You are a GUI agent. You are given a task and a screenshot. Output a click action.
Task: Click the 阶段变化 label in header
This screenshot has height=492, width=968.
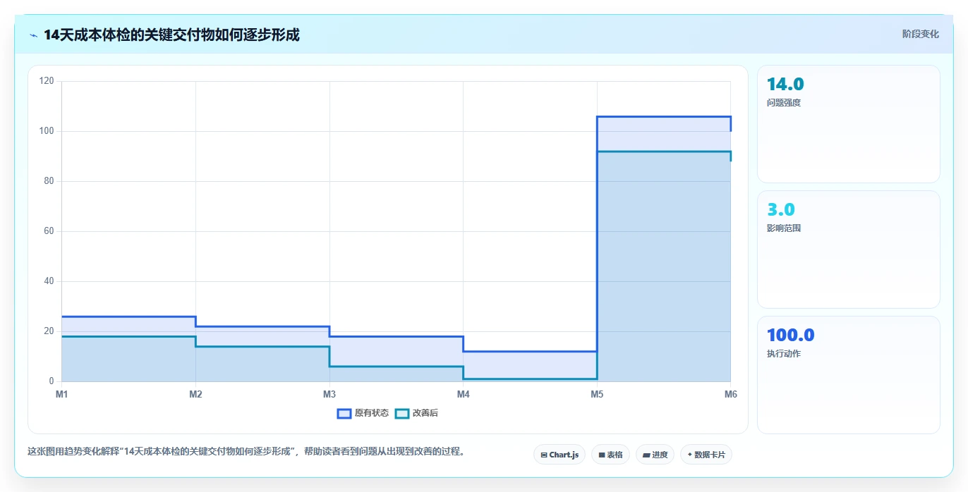(921, 34)
